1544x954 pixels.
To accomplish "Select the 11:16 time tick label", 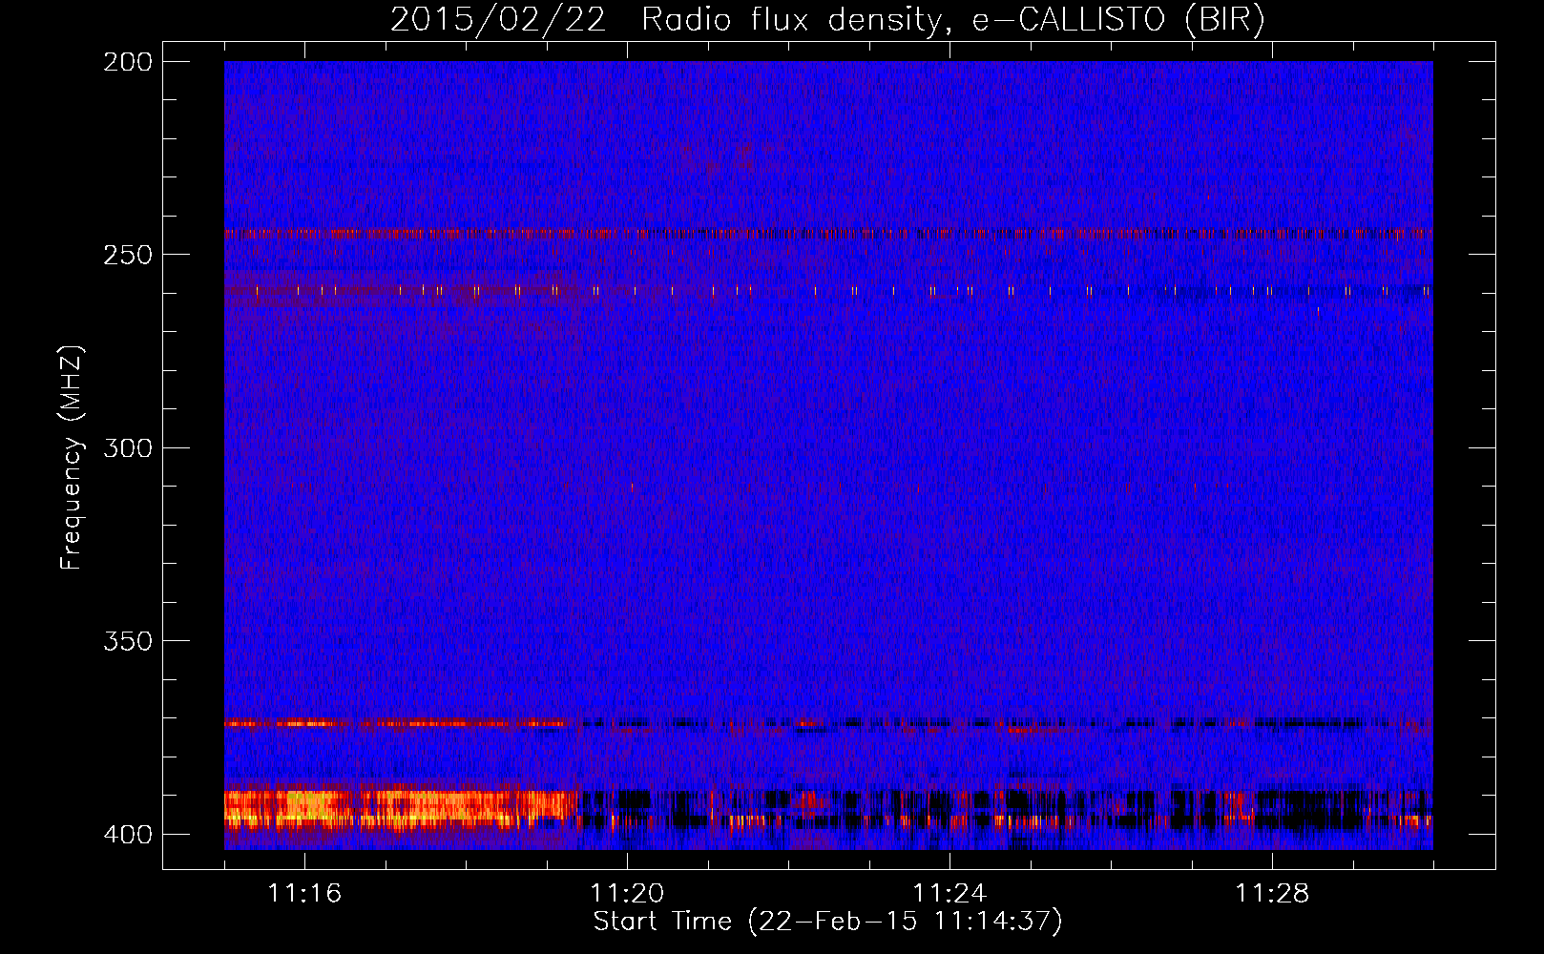I will tap(304, 893).
